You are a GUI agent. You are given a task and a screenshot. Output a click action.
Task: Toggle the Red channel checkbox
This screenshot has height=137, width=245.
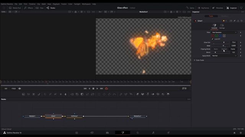pyautogui.click(x=213, y=36)
